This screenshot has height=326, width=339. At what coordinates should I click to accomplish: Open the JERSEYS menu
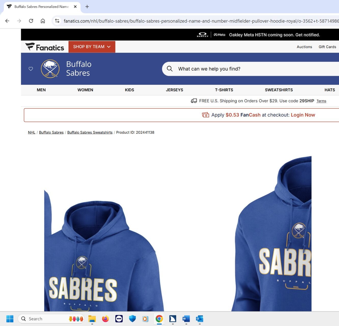coord(174,90)
